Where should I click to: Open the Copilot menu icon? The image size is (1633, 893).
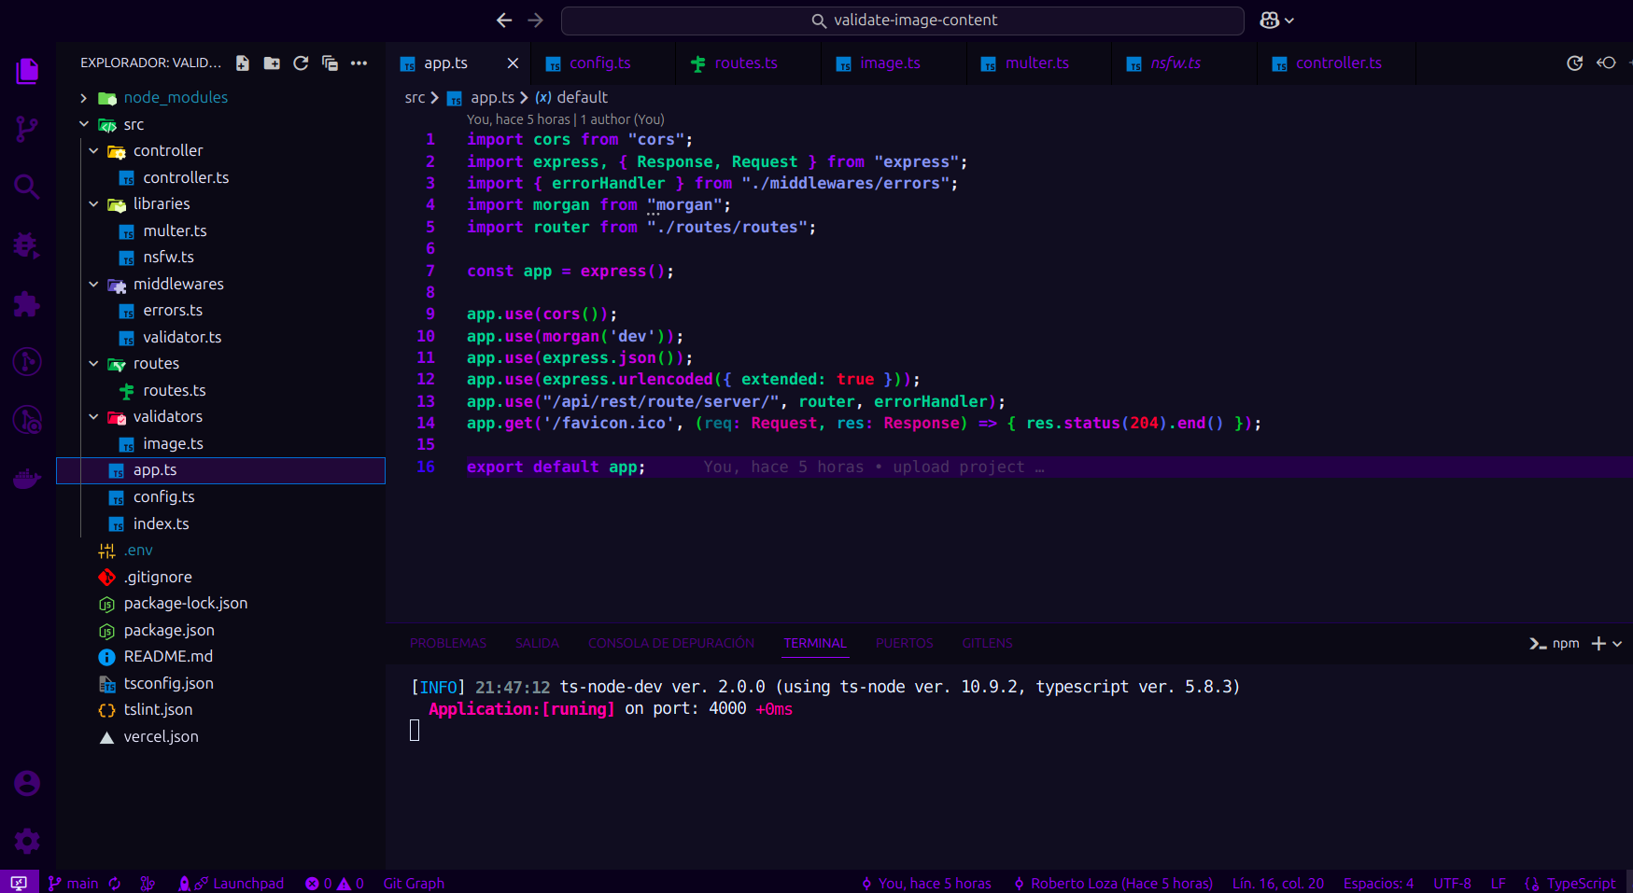click(x=1276, y=20)
